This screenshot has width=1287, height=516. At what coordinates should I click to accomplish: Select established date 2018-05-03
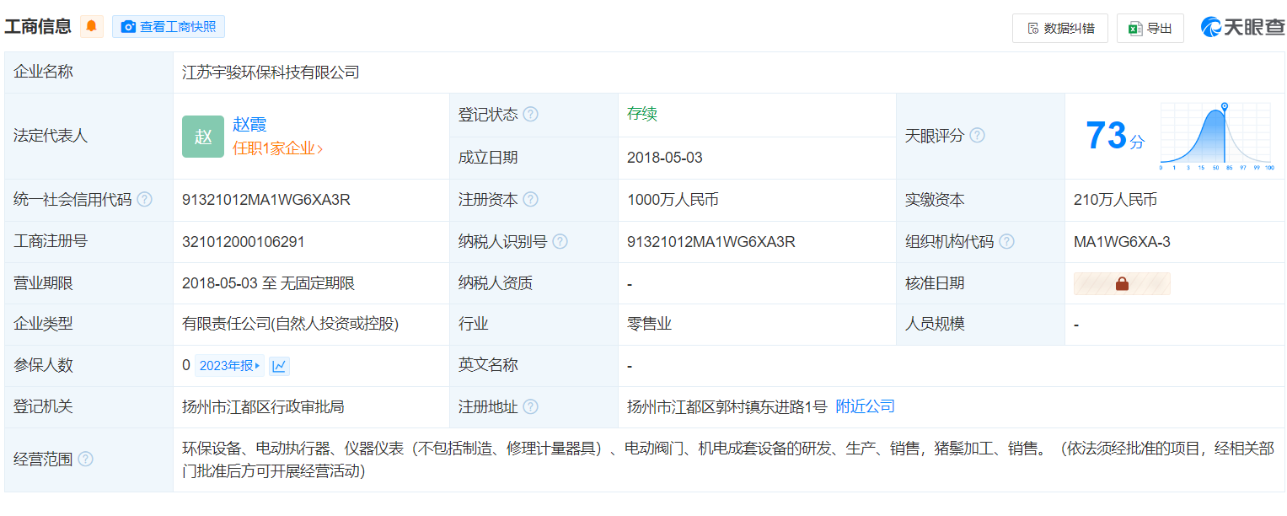665,158
